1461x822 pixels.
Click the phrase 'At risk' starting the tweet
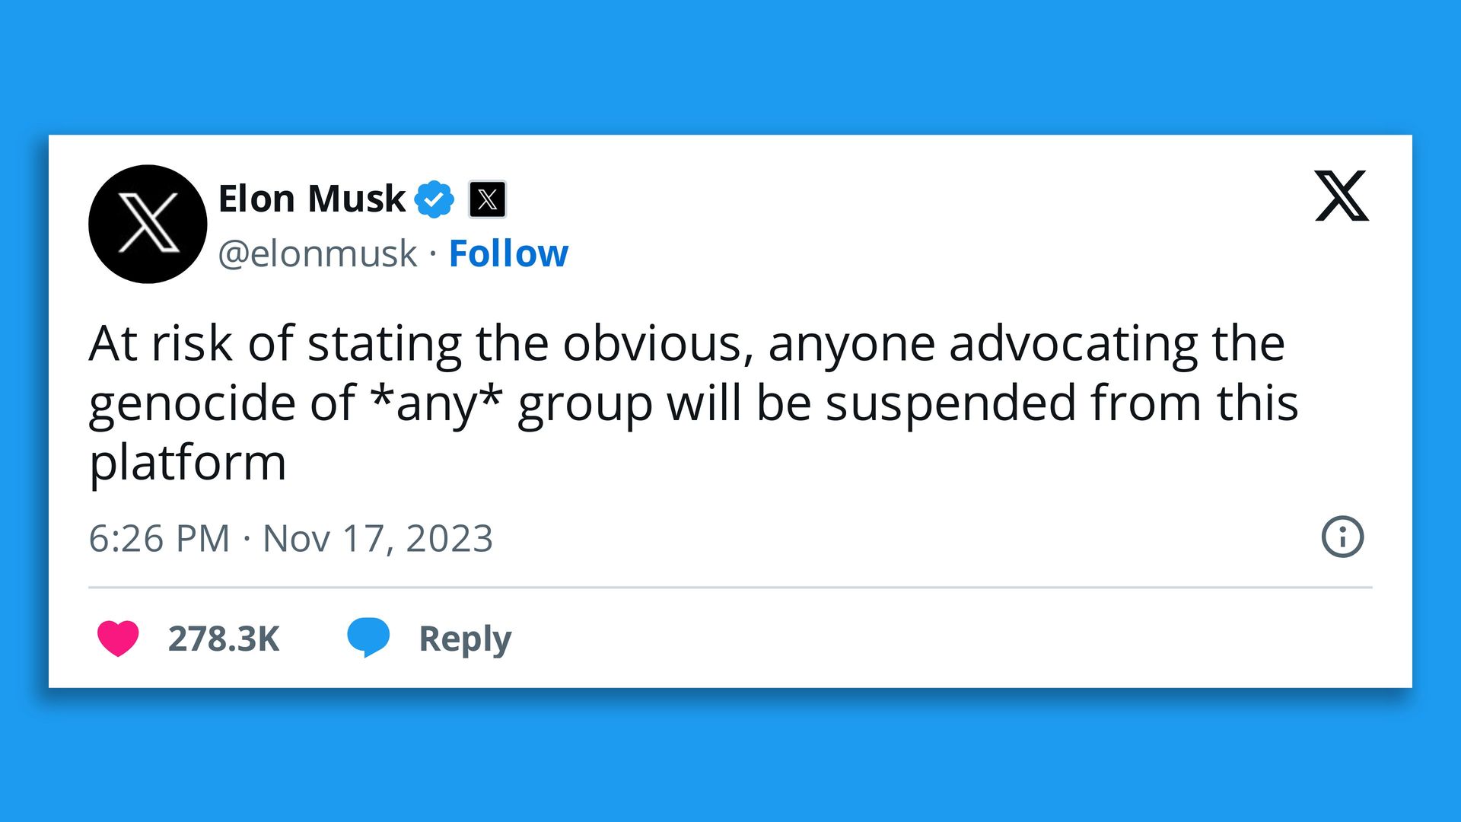(x=161, y=343)
